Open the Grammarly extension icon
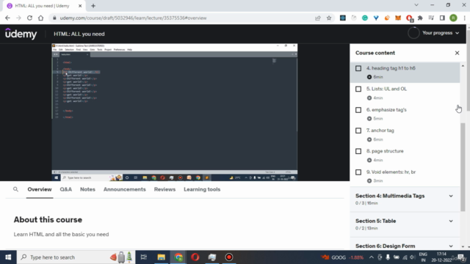 pyautogui.click(x=365, y=18)
